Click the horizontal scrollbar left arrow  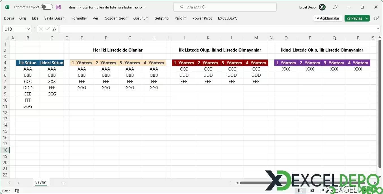click(x=237, y=183)
